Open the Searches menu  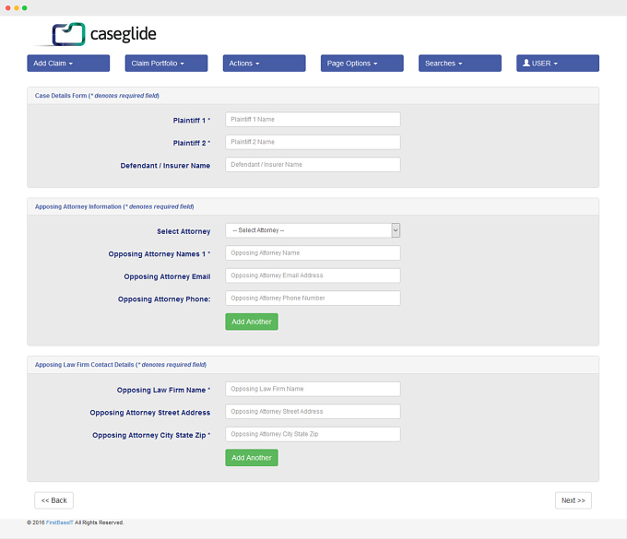point(460,64)
